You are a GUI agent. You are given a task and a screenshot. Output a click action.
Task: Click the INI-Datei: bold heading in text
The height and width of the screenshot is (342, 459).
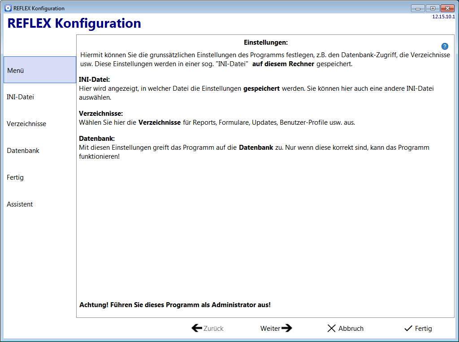point(94,80)
